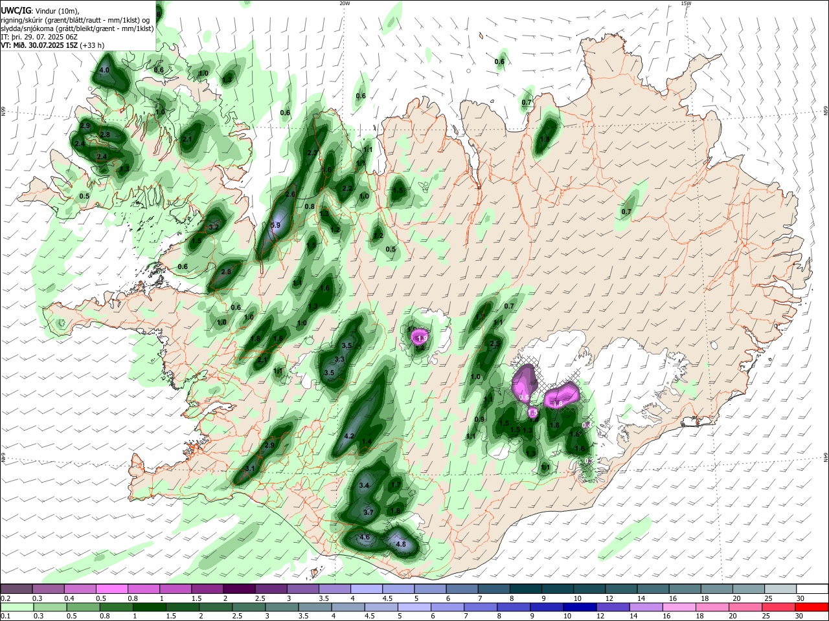
Task: Select the pink "1.9" snowfall value label
Action: tap(422, 338)
